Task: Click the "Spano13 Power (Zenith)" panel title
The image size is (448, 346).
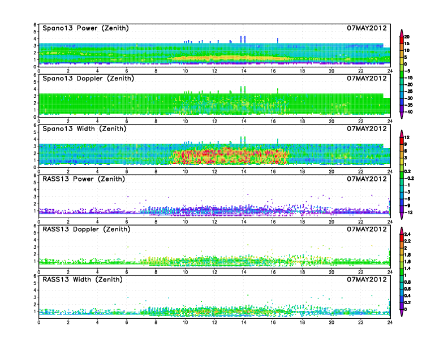Action: 85,28
